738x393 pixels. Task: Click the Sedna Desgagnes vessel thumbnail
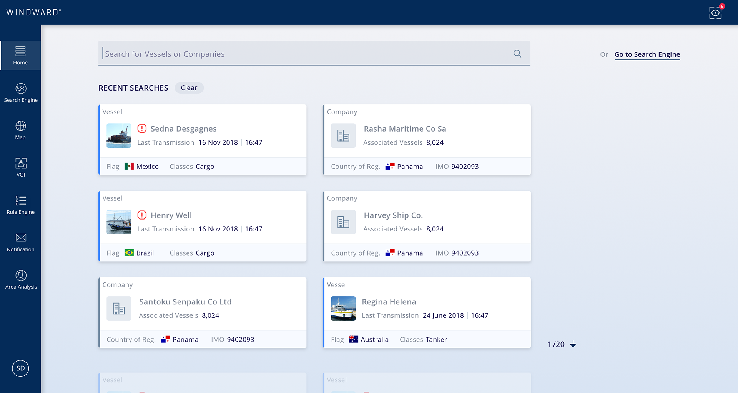tap(119, 135)
